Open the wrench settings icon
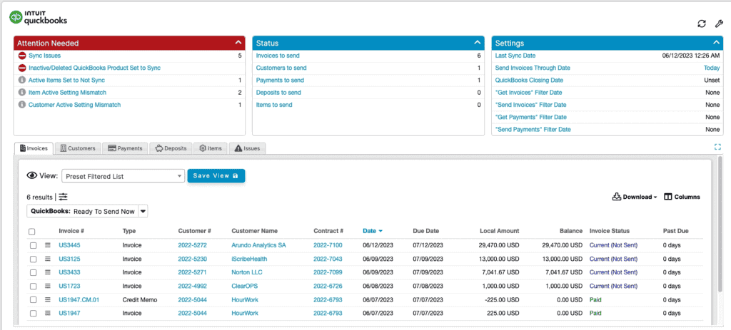The width and height of the screenshot is (731, 330). (x=719, y=24)
